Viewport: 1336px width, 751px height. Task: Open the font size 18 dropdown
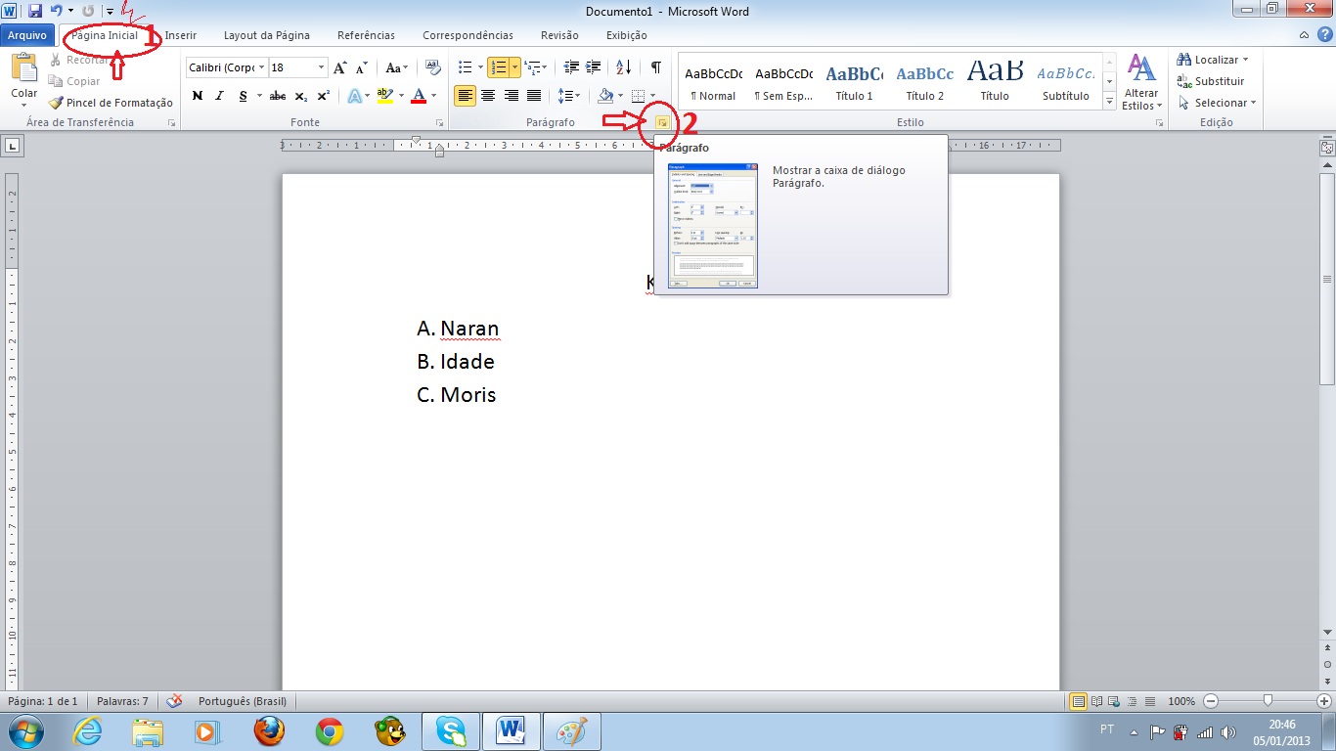point(322,67)
